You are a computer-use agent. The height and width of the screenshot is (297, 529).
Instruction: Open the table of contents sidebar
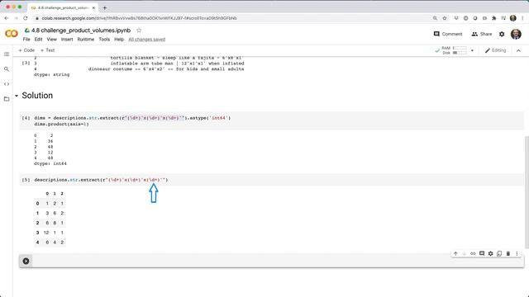coord(7,54)
